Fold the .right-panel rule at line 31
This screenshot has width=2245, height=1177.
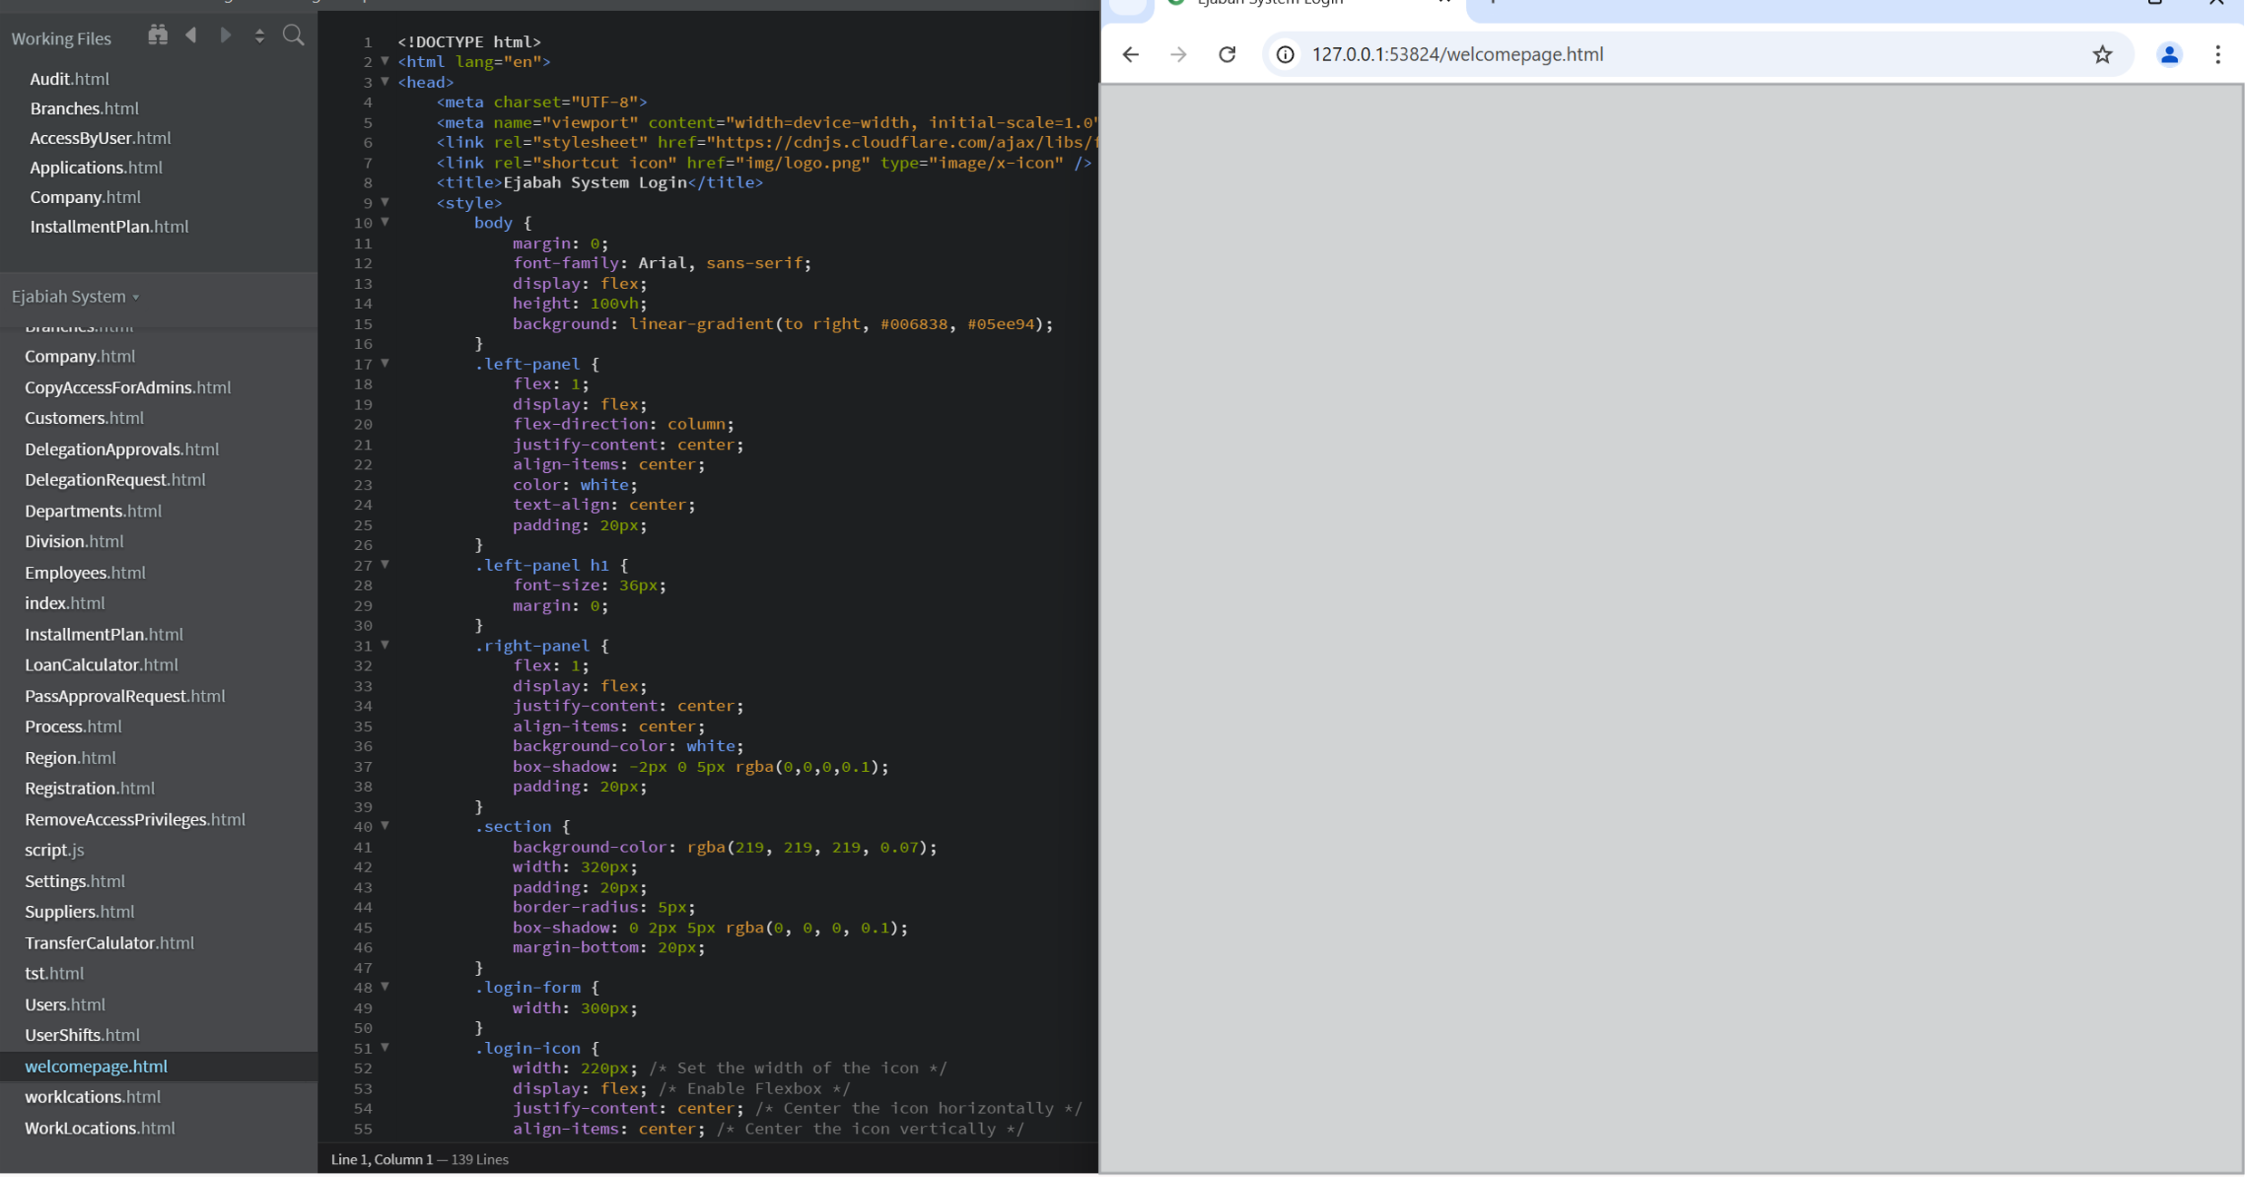point(385,645)
